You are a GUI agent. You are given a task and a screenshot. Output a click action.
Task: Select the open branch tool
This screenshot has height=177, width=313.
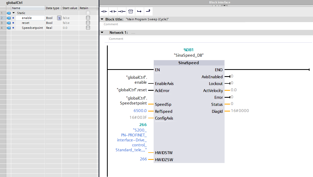click(139, 11)
